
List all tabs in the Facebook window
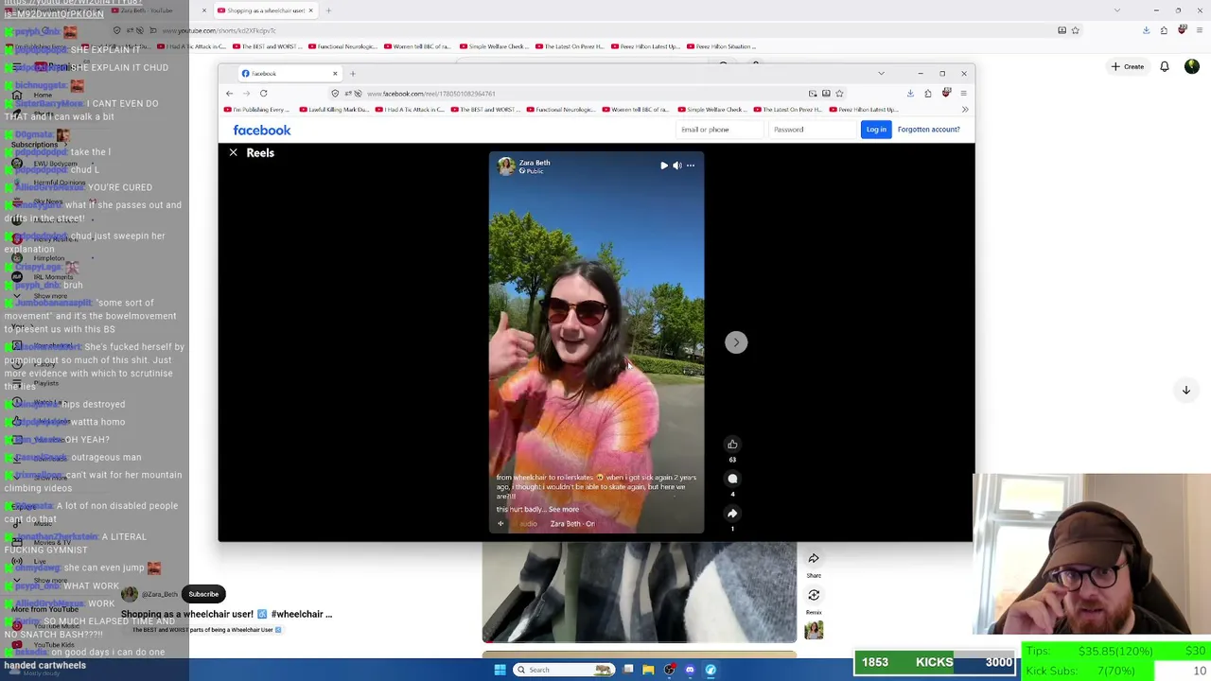881,74
